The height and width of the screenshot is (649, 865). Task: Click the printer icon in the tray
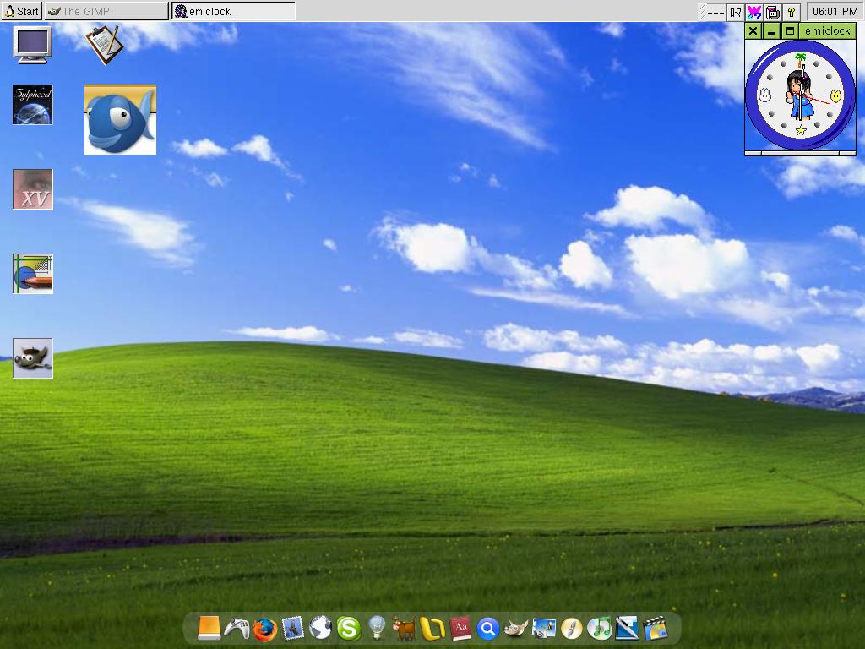coord(773,12)
